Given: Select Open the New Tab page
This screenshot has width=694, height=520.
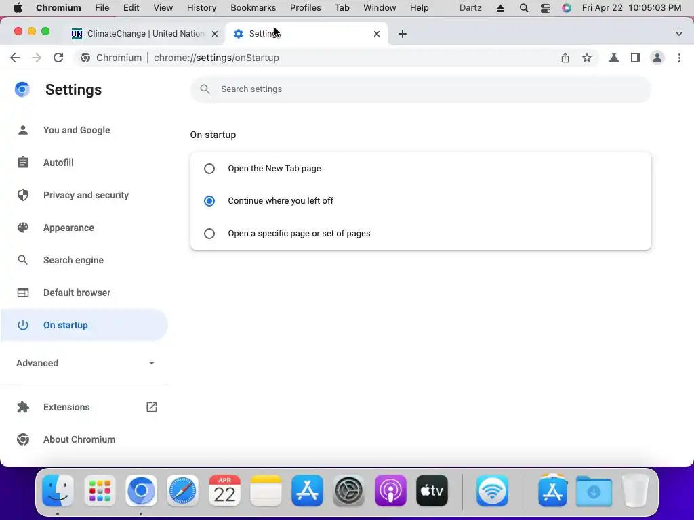Looking at the screenshot, I should 209,169.
